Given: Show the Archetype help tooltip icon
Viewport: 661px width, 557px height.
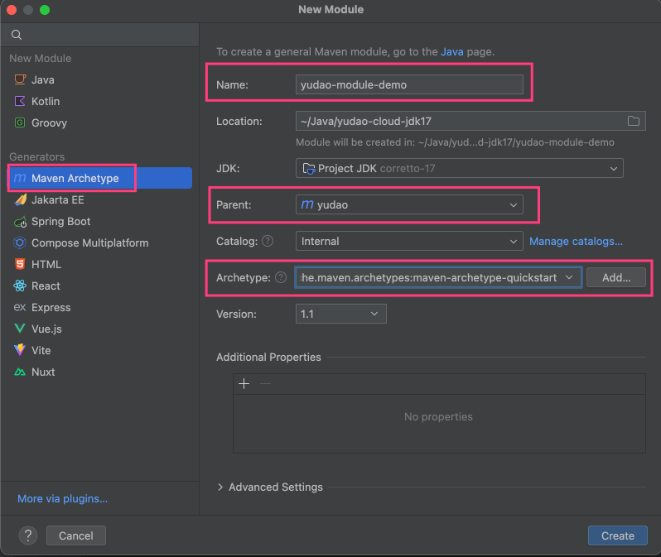Looking at the screenshot, I should 281,277.
